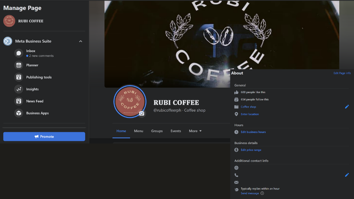
Task: Click the Edit Page info link
Action: coord(342,73)
